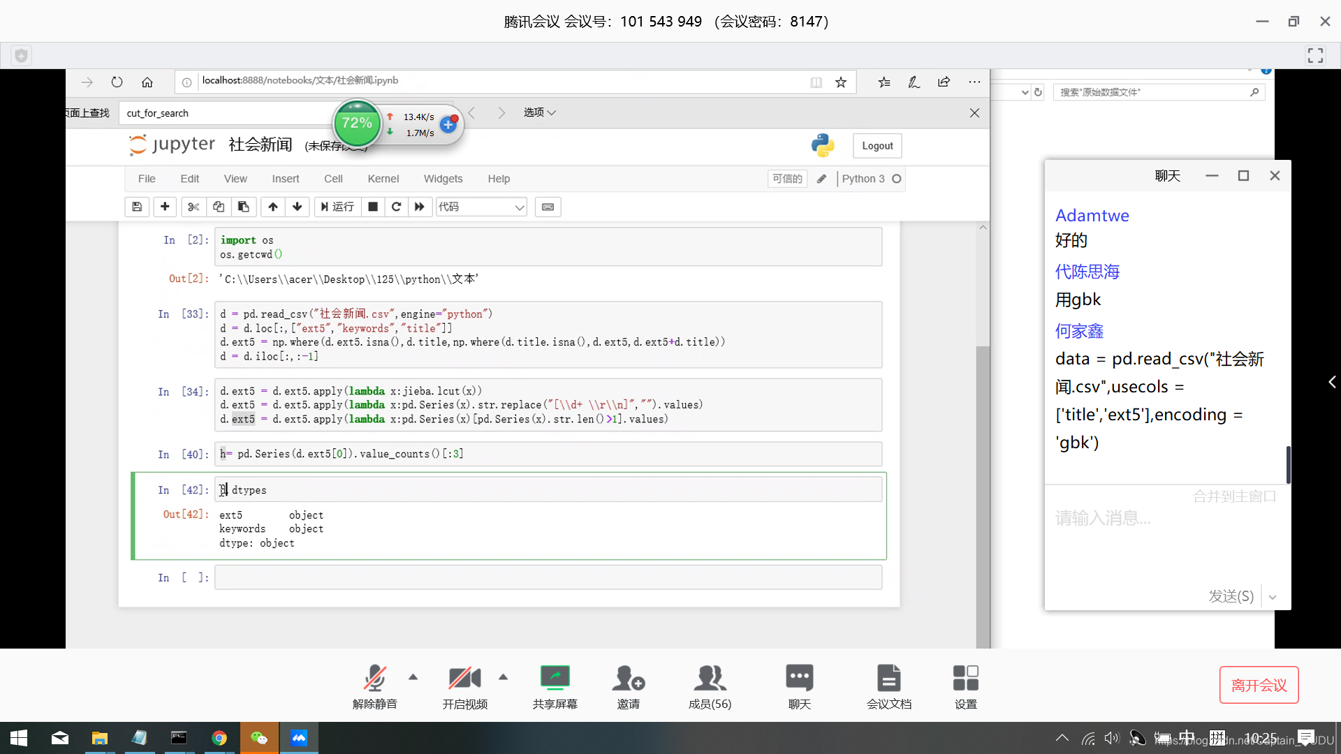The width and height of the screenshot is (1341, 754).
Task: Click the Logout button
Action: 877,146
